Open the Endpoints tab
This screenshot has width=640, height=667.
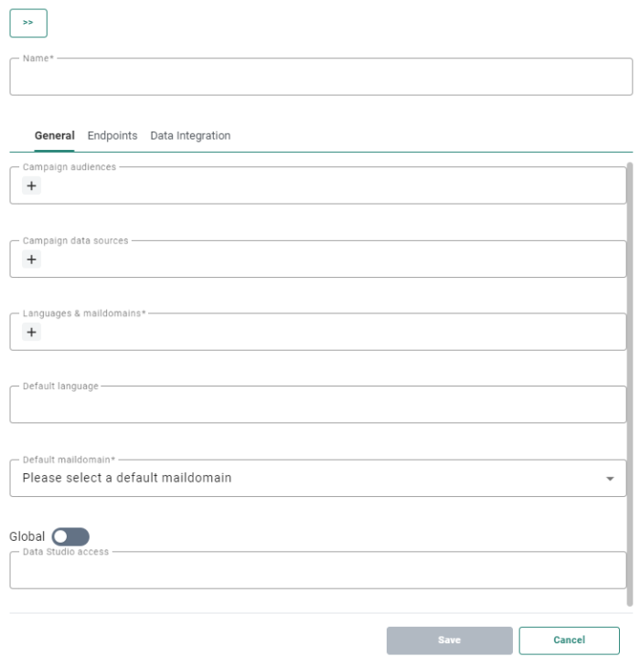(x=112, y=135)
